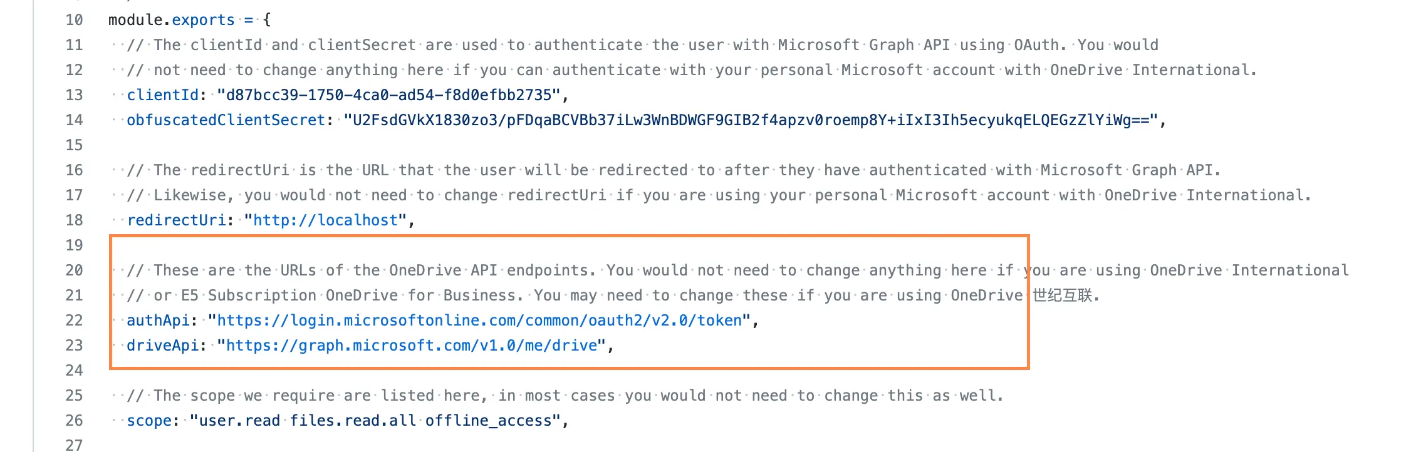Click line number 13 in the gutter
The width and height of the screenshot is (1411, 452).
pyautogui.click(x=74, y=95)
